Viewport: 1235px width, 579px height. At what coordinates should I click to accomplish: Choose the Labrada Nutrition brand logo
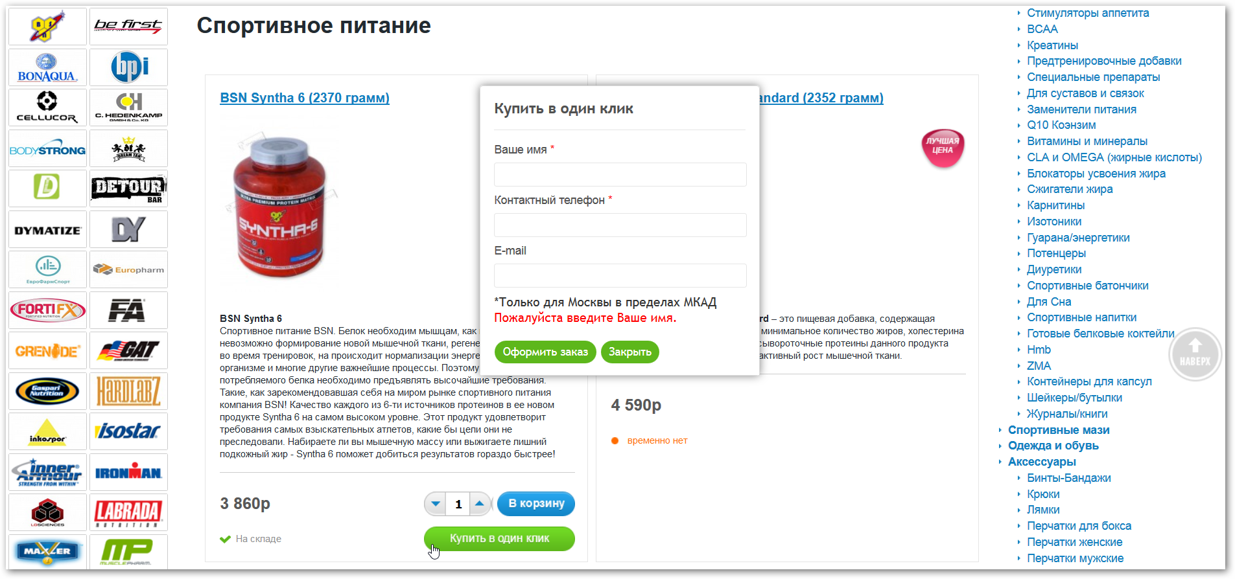click(x=128, y=512)
